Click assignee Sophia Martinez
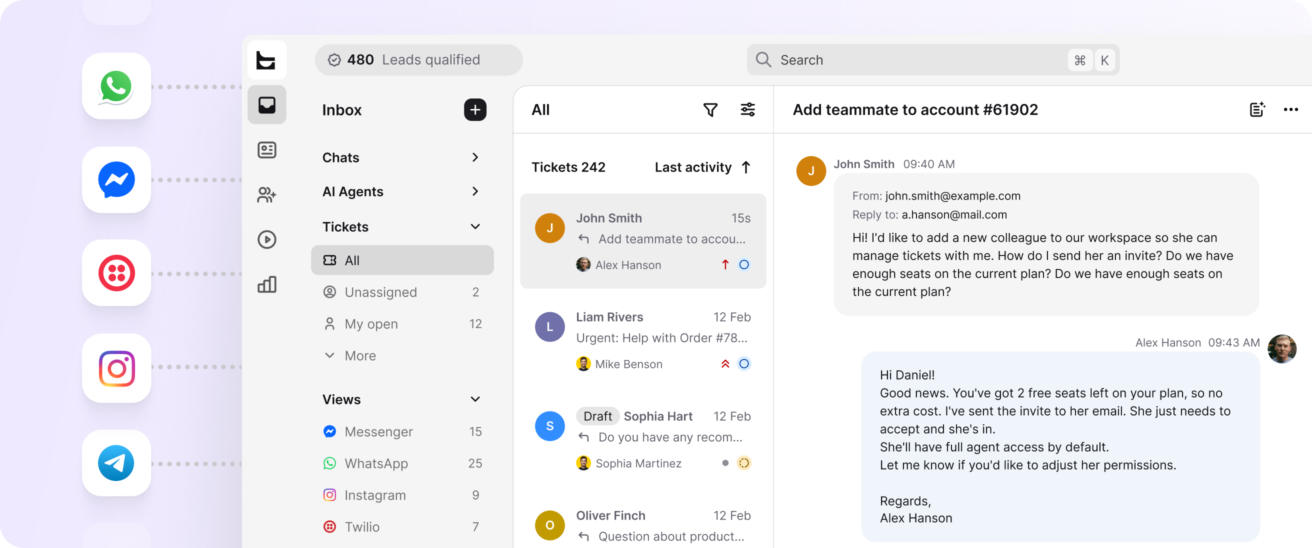This screenshot has height=548, width=1312. point(628,463)
